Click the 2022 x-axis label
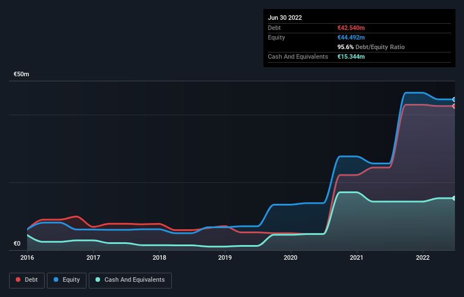The width and height of the screenshot is (464, 297). click(423, 257)
